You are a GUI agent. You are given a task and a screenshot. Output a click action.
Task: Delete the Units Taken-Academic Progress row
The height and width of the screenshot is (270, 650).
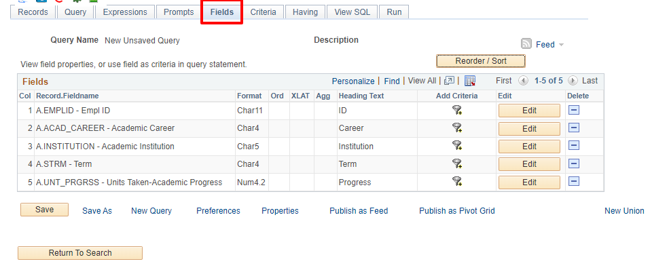click(574, 182)
